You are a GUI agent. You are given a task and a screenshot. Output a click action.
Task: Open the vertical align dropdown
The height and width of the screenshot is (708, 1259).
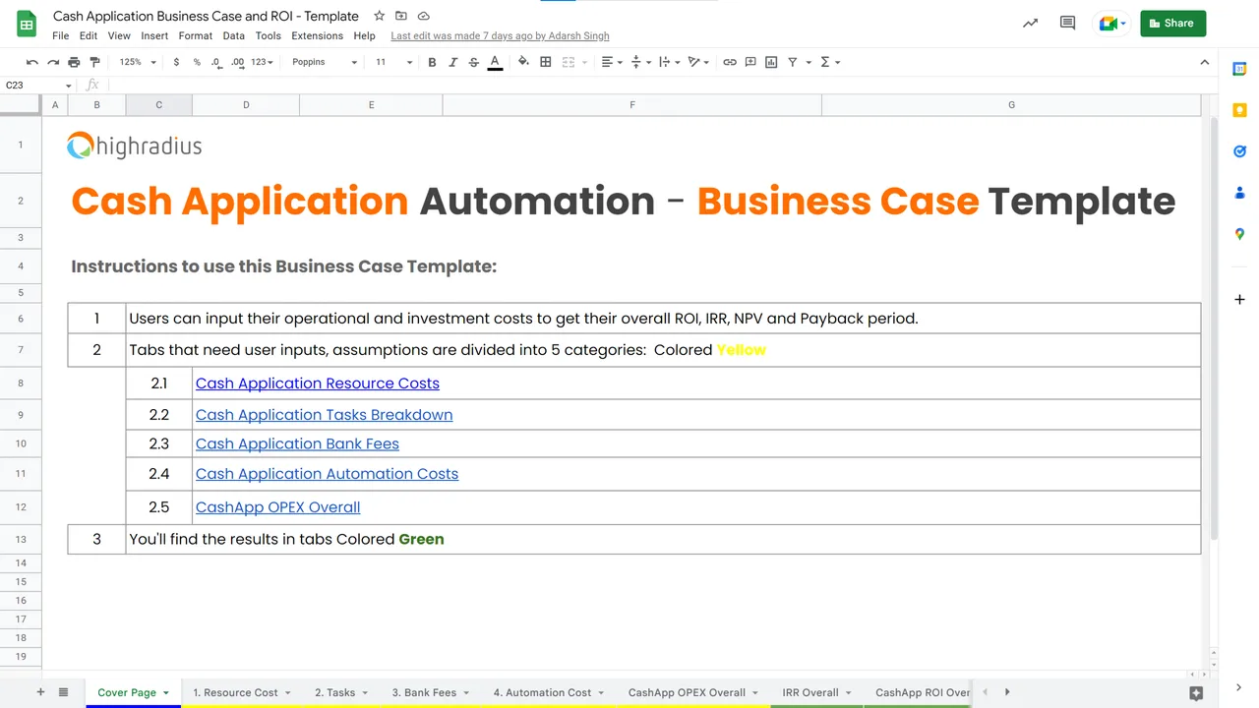(x=639, y=62)
